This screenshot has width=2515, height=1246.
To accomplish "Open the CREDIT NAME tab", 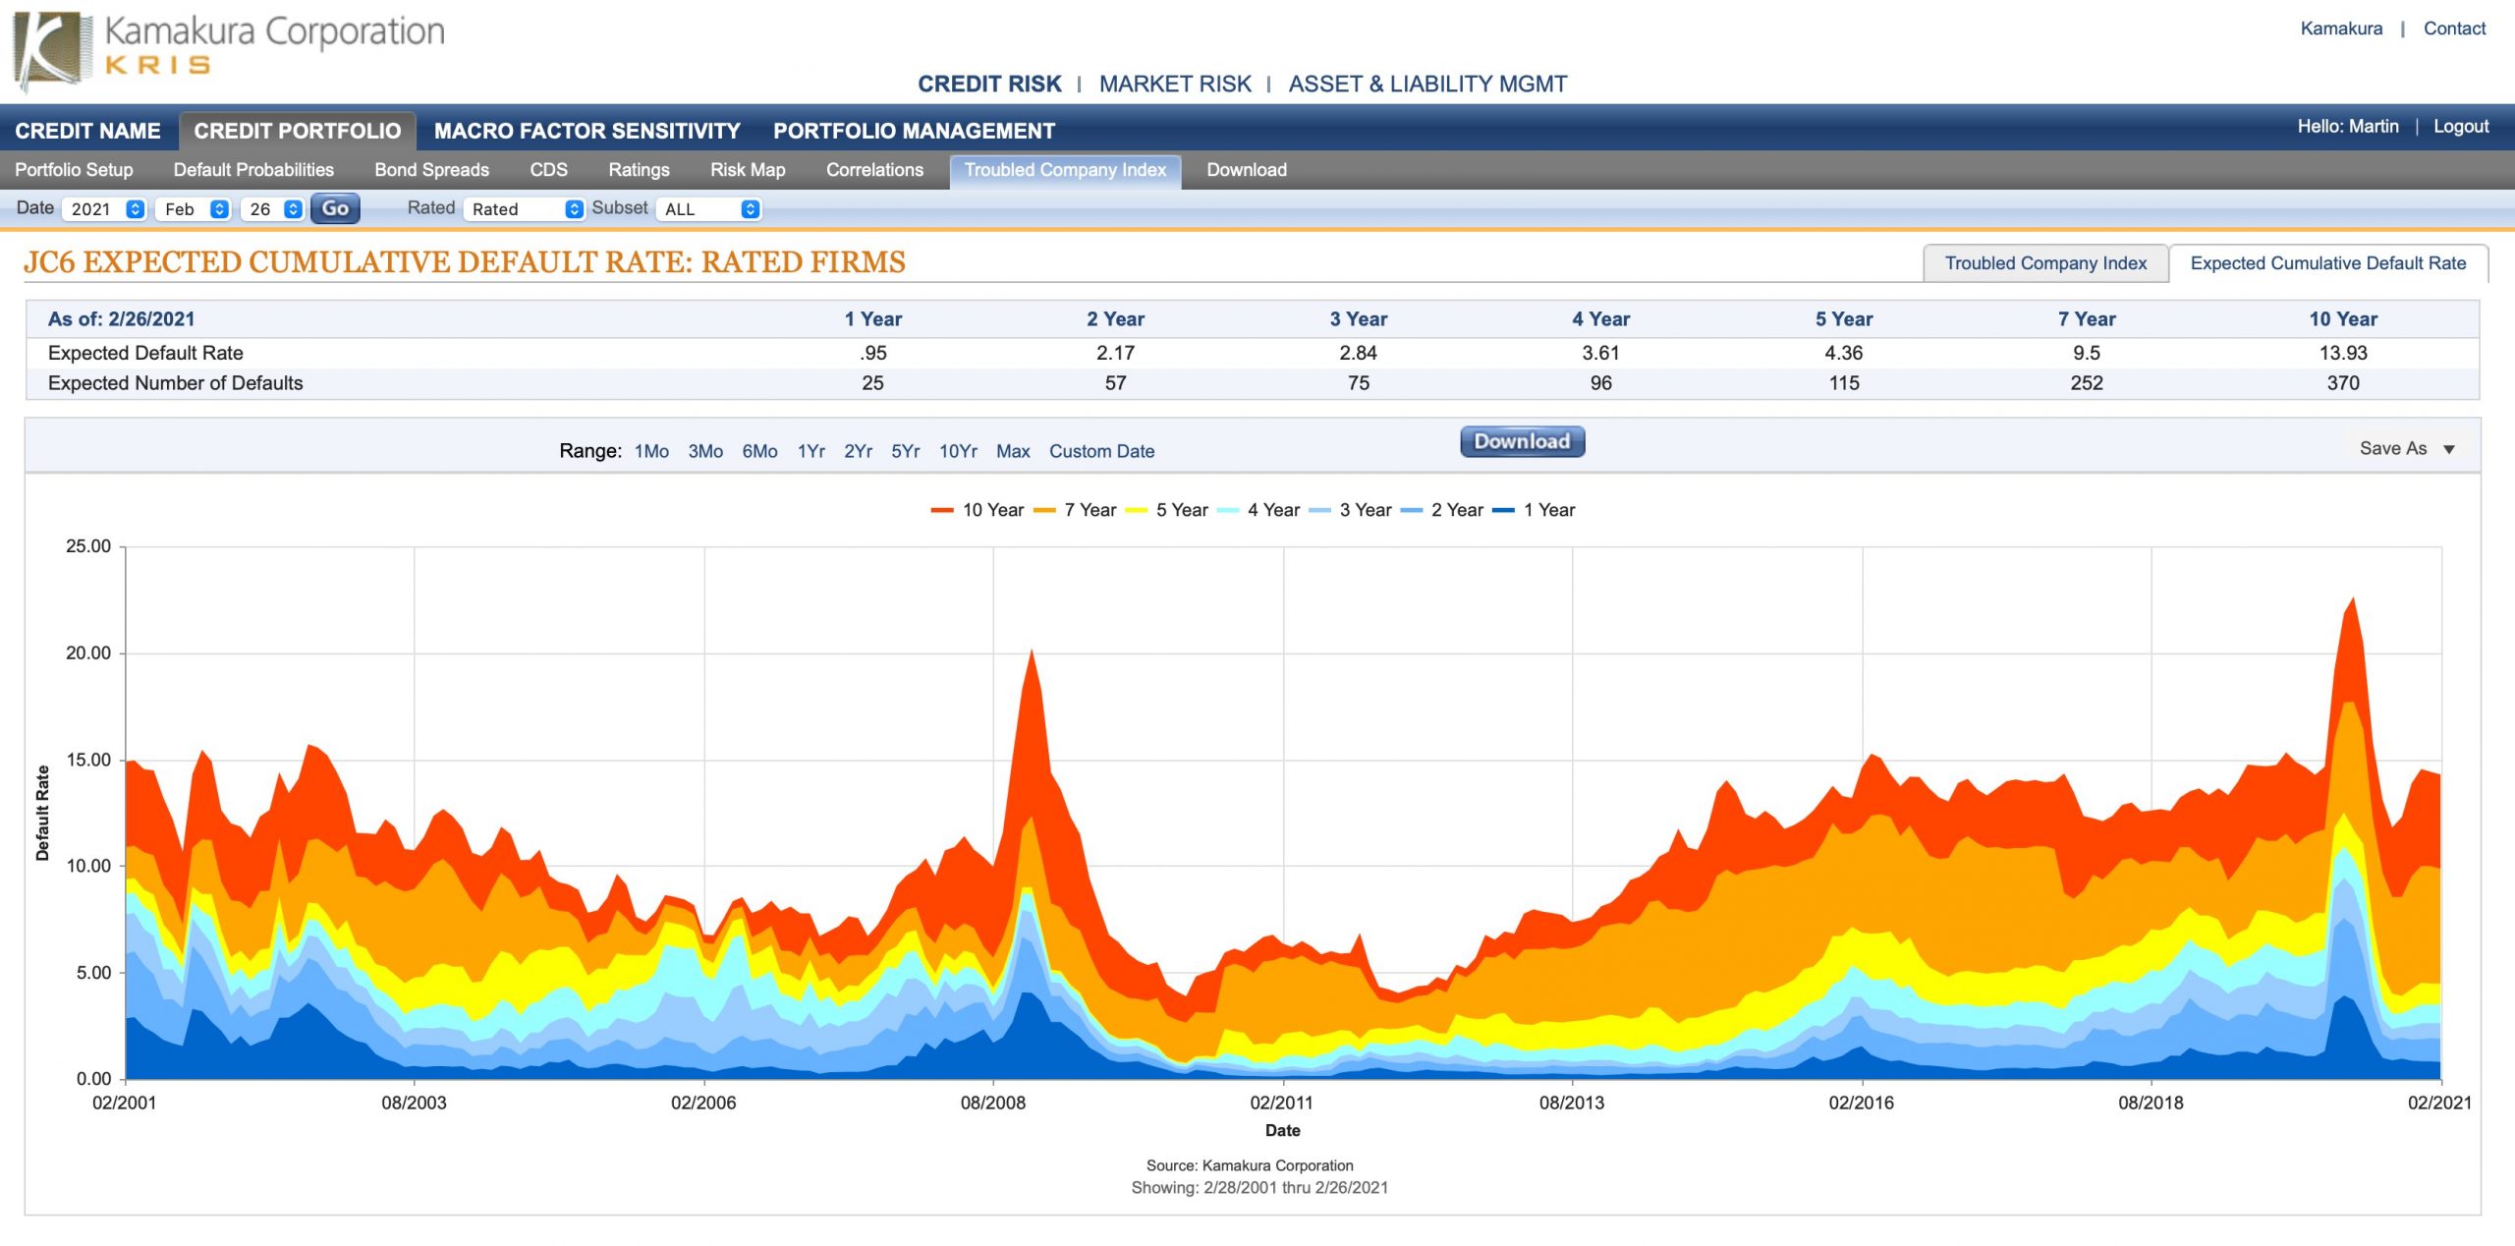I will [87, 131].
